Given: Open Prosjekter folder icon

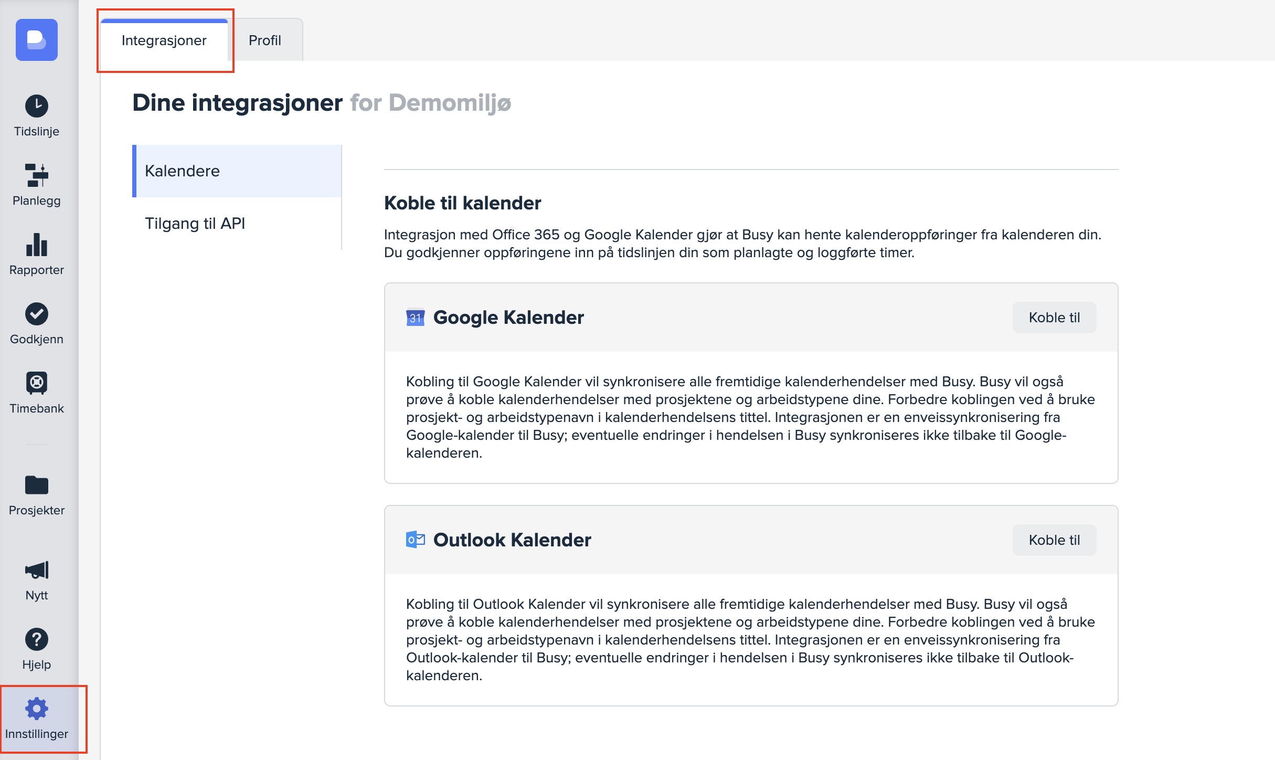Looking at the screenshot, I should click(36, 485).
